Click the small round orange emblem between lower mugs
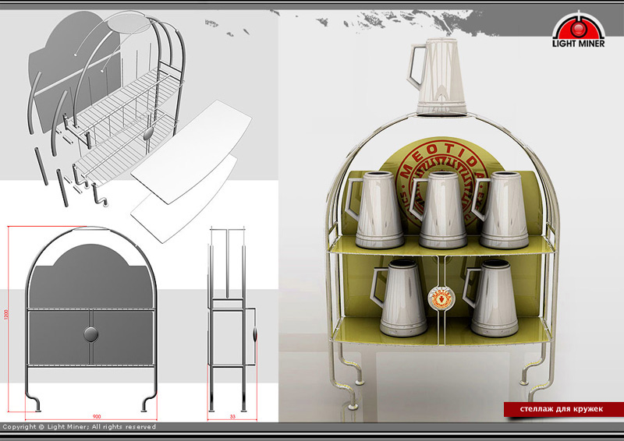The image size is (624, 441). point(441,298)
